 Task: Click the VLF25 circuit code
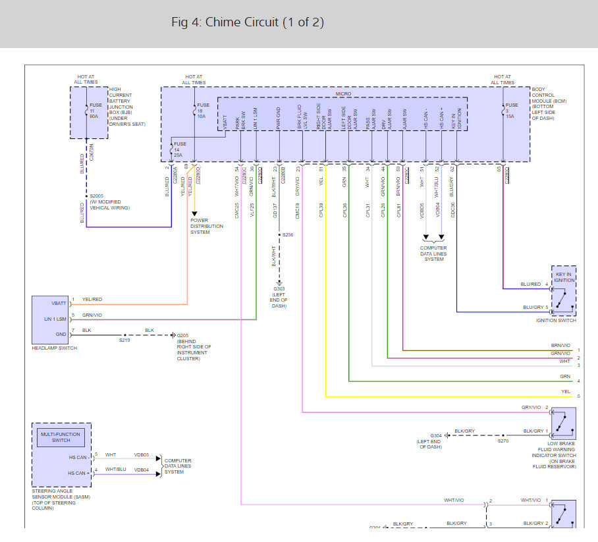(252, 210)
